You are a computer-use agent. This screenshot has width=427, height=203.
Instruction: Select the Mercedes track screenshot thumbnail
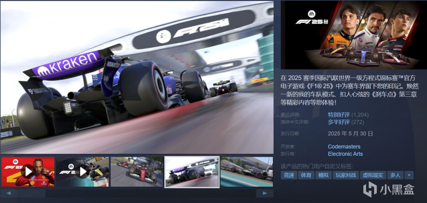click(247, 172)
